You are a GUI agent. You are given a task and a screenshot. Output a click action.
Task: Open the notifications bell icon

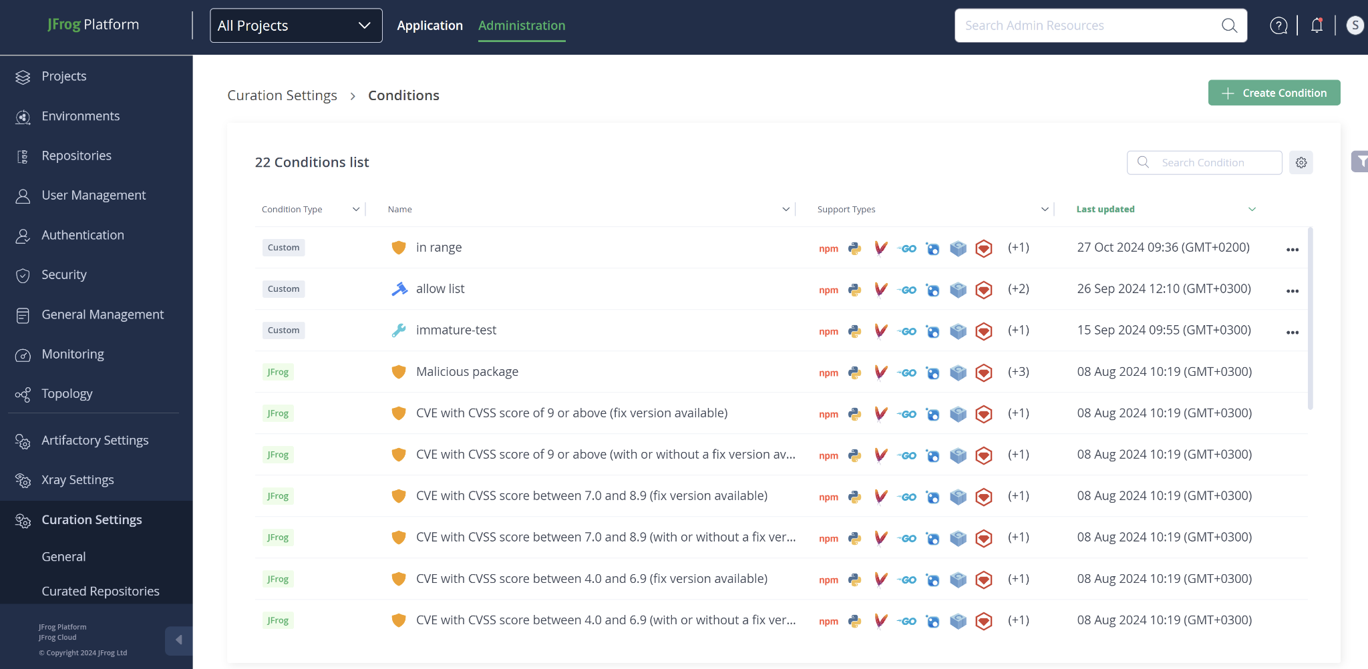1317,25
